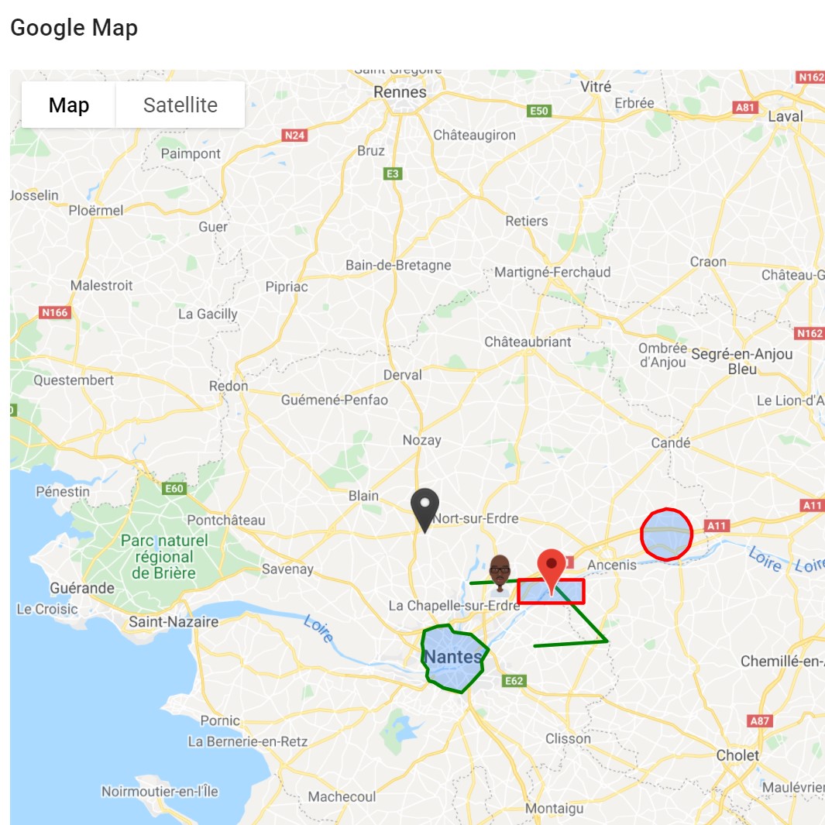Click the E60 road shield icon

coord(174,488)
